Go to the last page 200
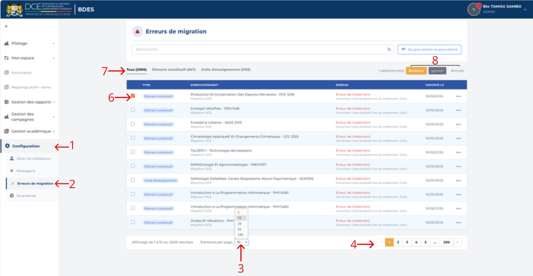This screenshot has width=533, height=276. coord(447,242)
